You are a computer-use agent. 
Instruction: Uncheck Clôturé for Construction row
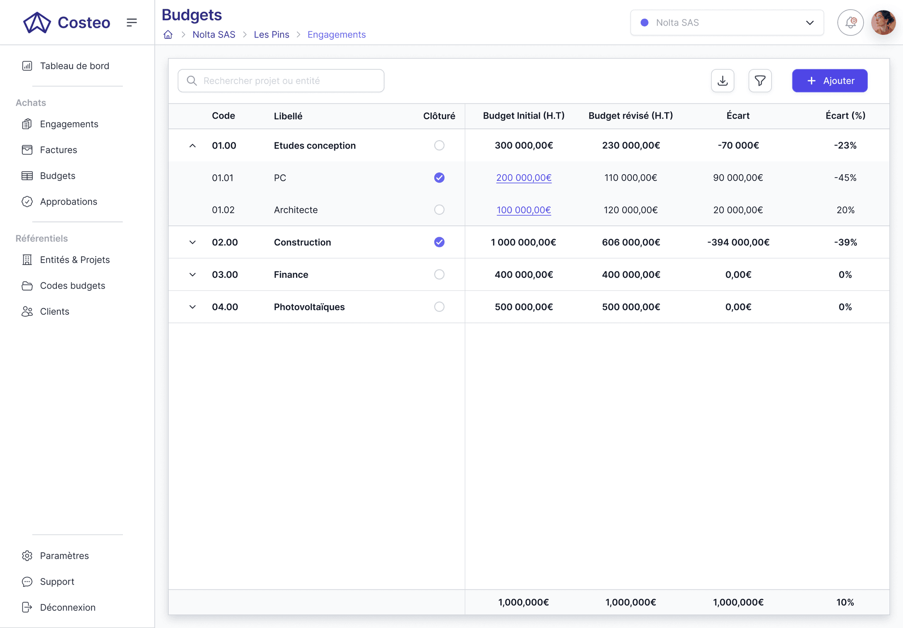(439, 242)
